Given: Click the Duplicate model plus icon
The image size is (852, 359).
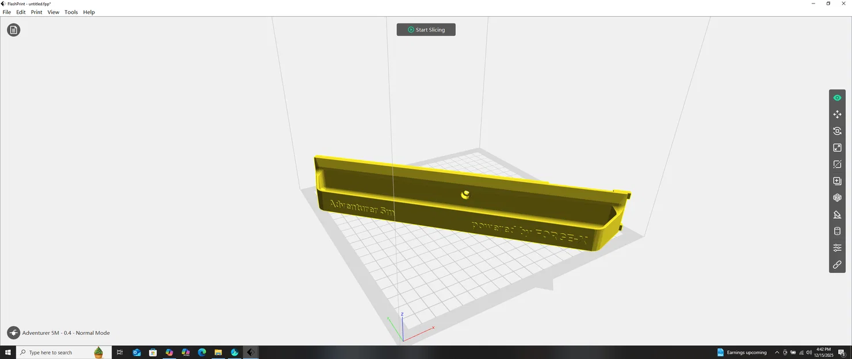Looking at the screenshot, I should (x=837, y=181).
